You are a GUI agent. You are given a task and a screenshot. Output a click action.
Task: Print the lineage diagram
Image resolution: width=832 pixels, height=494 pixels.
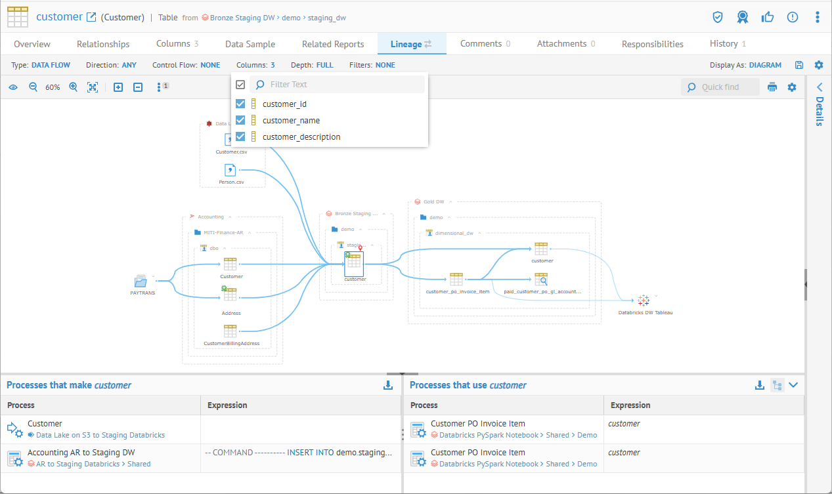click(772, 87)
